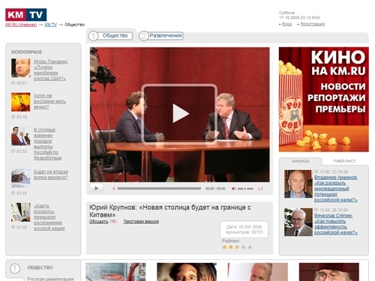The height and width of the screenshot is (281, 375).
Task: Mute the video with the speaker icon
Action: [233, 189]
